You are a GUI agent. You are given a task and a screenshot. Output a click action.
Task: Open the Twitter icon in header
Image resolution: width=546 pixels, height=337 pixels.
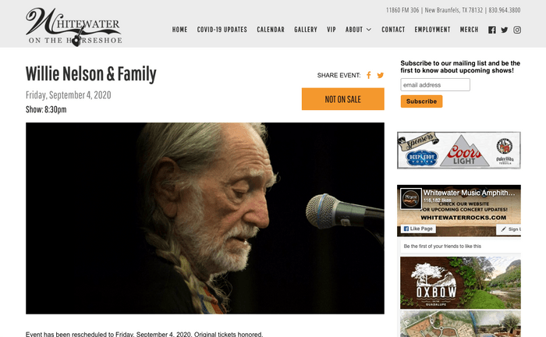tap(504, 30)
